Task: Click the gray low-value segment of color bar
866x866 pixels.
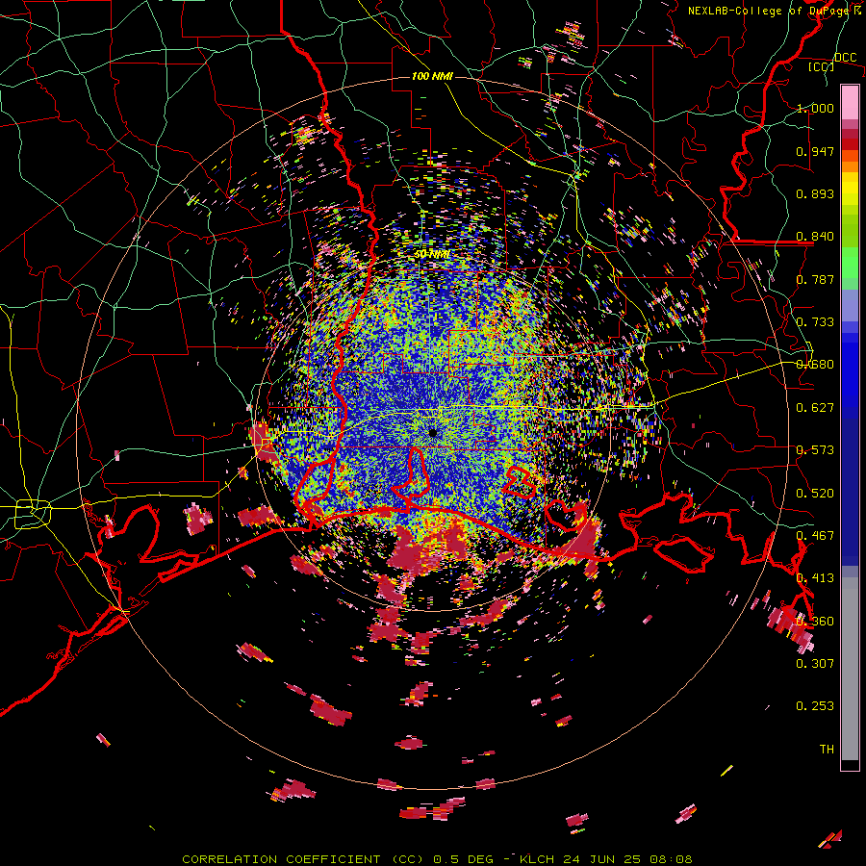Action: (x=850, y=669)
